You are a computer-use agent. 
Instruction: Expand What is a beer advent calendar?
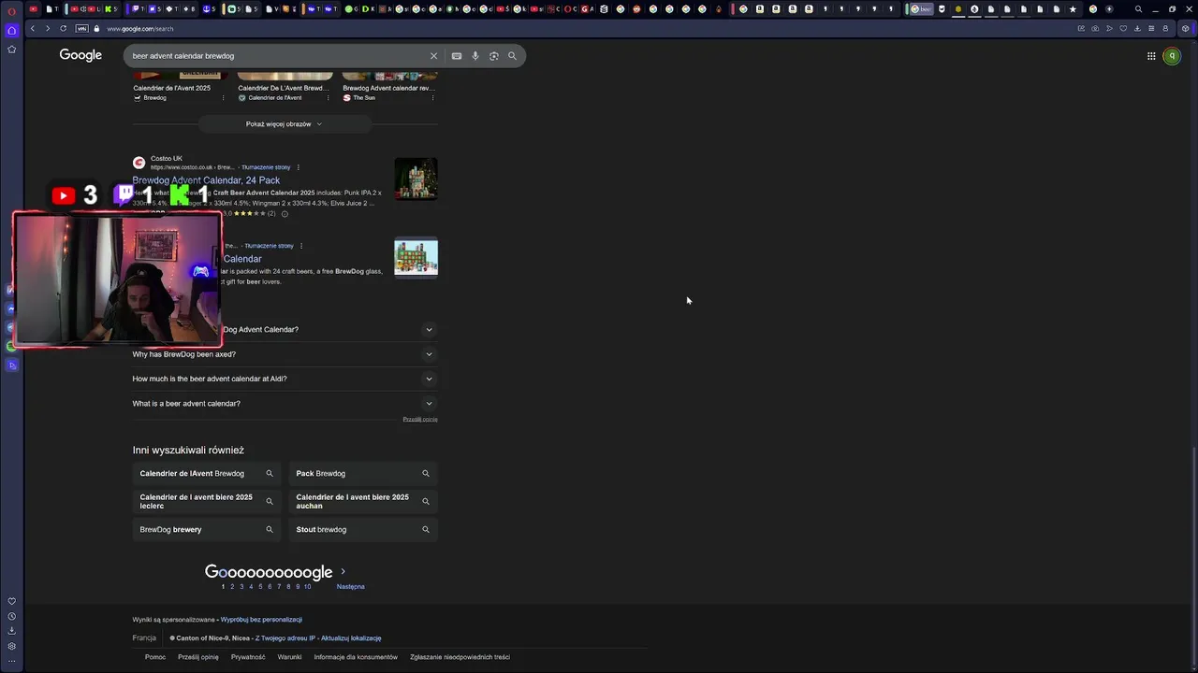pyautogui.click(x=285, y=404)
